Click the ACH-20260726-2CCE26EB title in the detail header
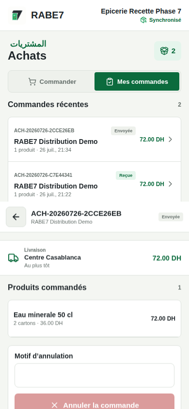This screenshot has height=409, width=189. pos(76,213)
